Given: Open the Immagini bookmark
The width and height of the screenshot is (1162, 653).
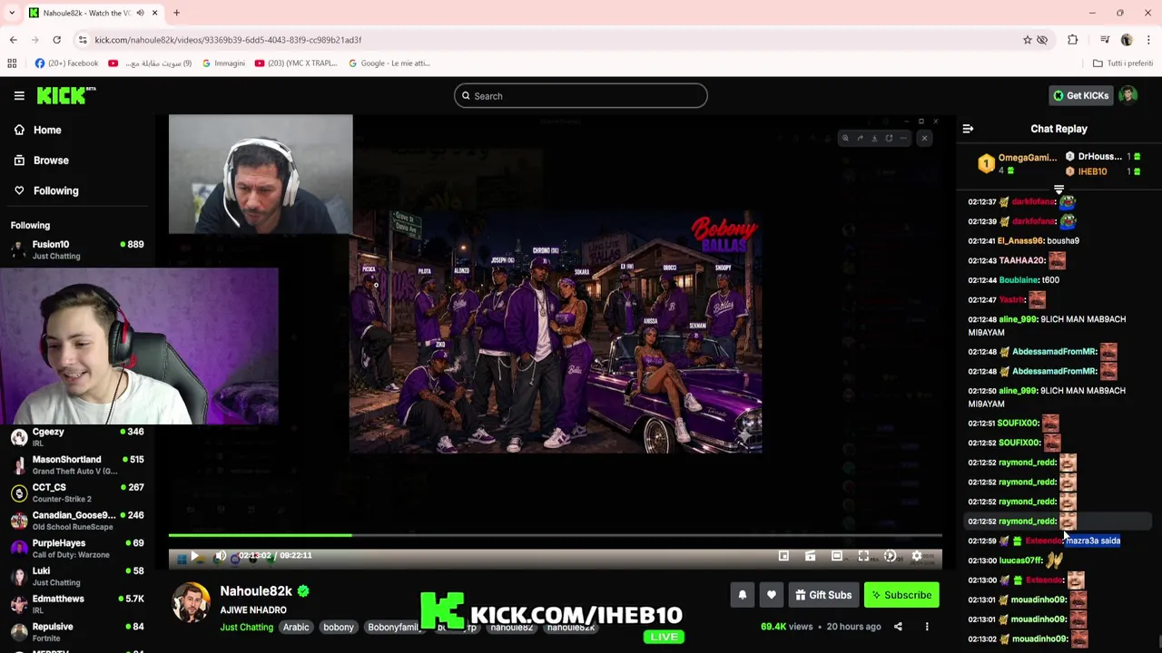Looking at the screenshot, I should (223, 63).
